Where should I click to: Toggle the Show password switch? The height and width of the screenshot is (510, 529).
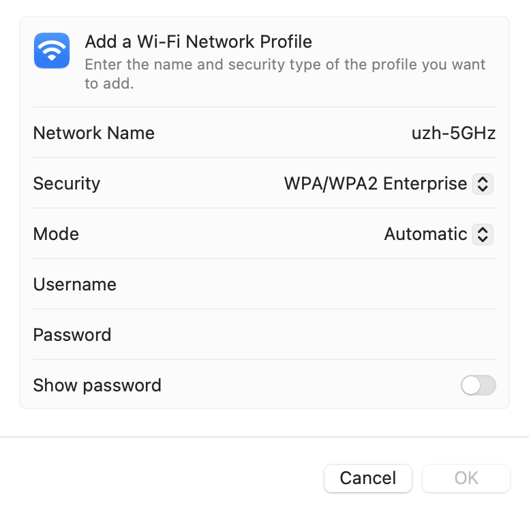(x=478, y=385)
